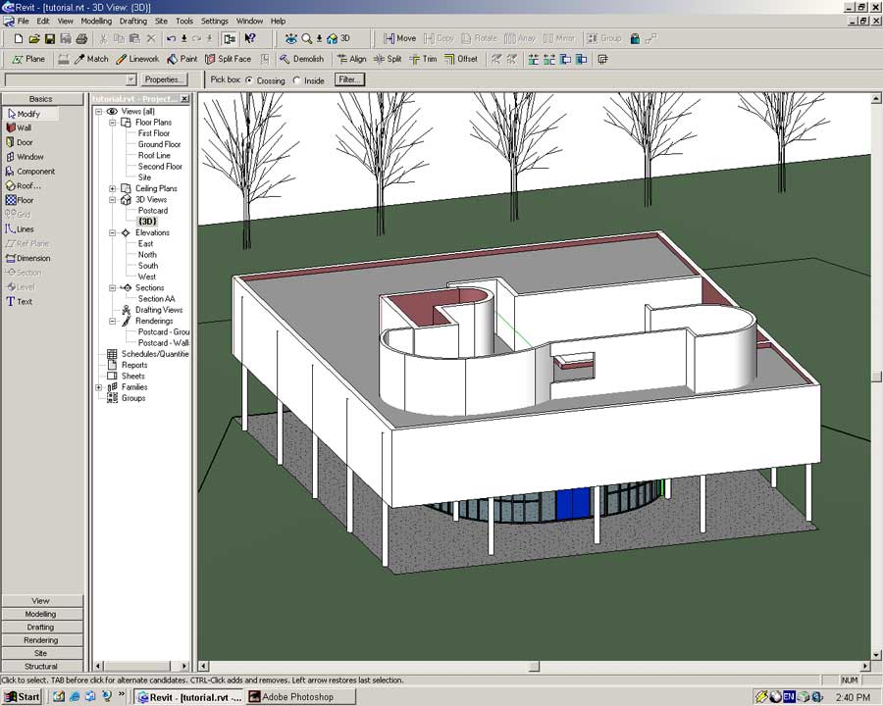Collapse the 3D Views node
The height and width of the screenshot is (706, 883).
112,200
